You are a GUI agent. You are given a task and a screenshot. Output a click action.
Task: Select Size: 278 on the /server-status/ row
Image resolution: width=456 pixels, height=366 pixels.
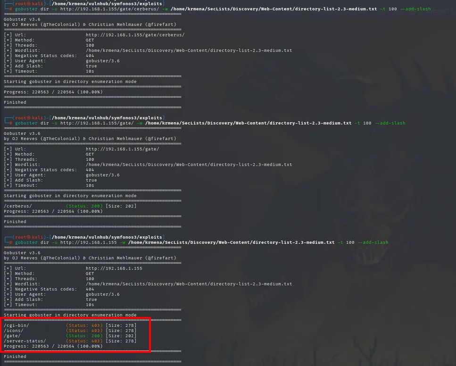coord(121,341)
